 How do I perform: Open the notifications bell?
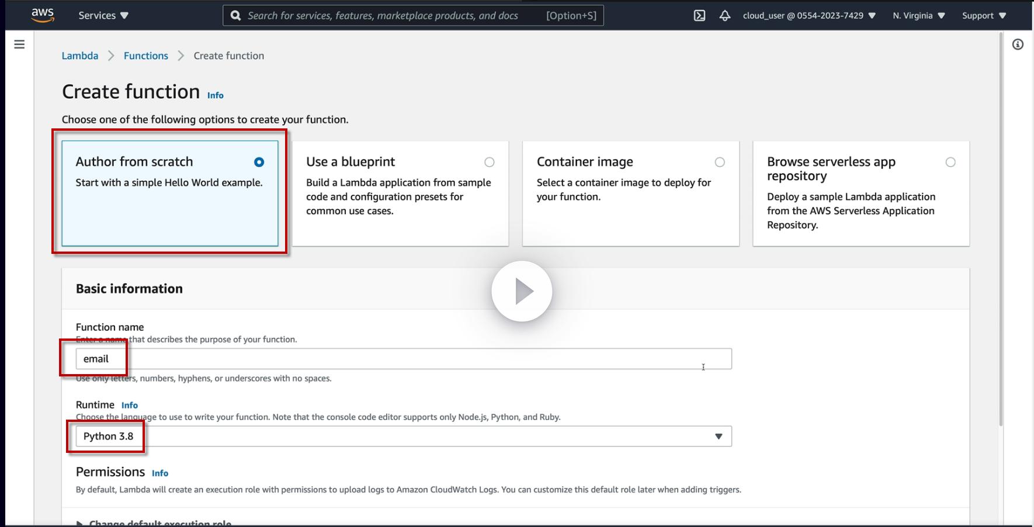click(724, 16)
